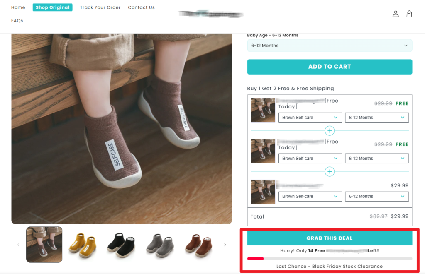Go to previous thumbnail with left arrow
This screenshot has height=274, width=425.
click(18, 245)
